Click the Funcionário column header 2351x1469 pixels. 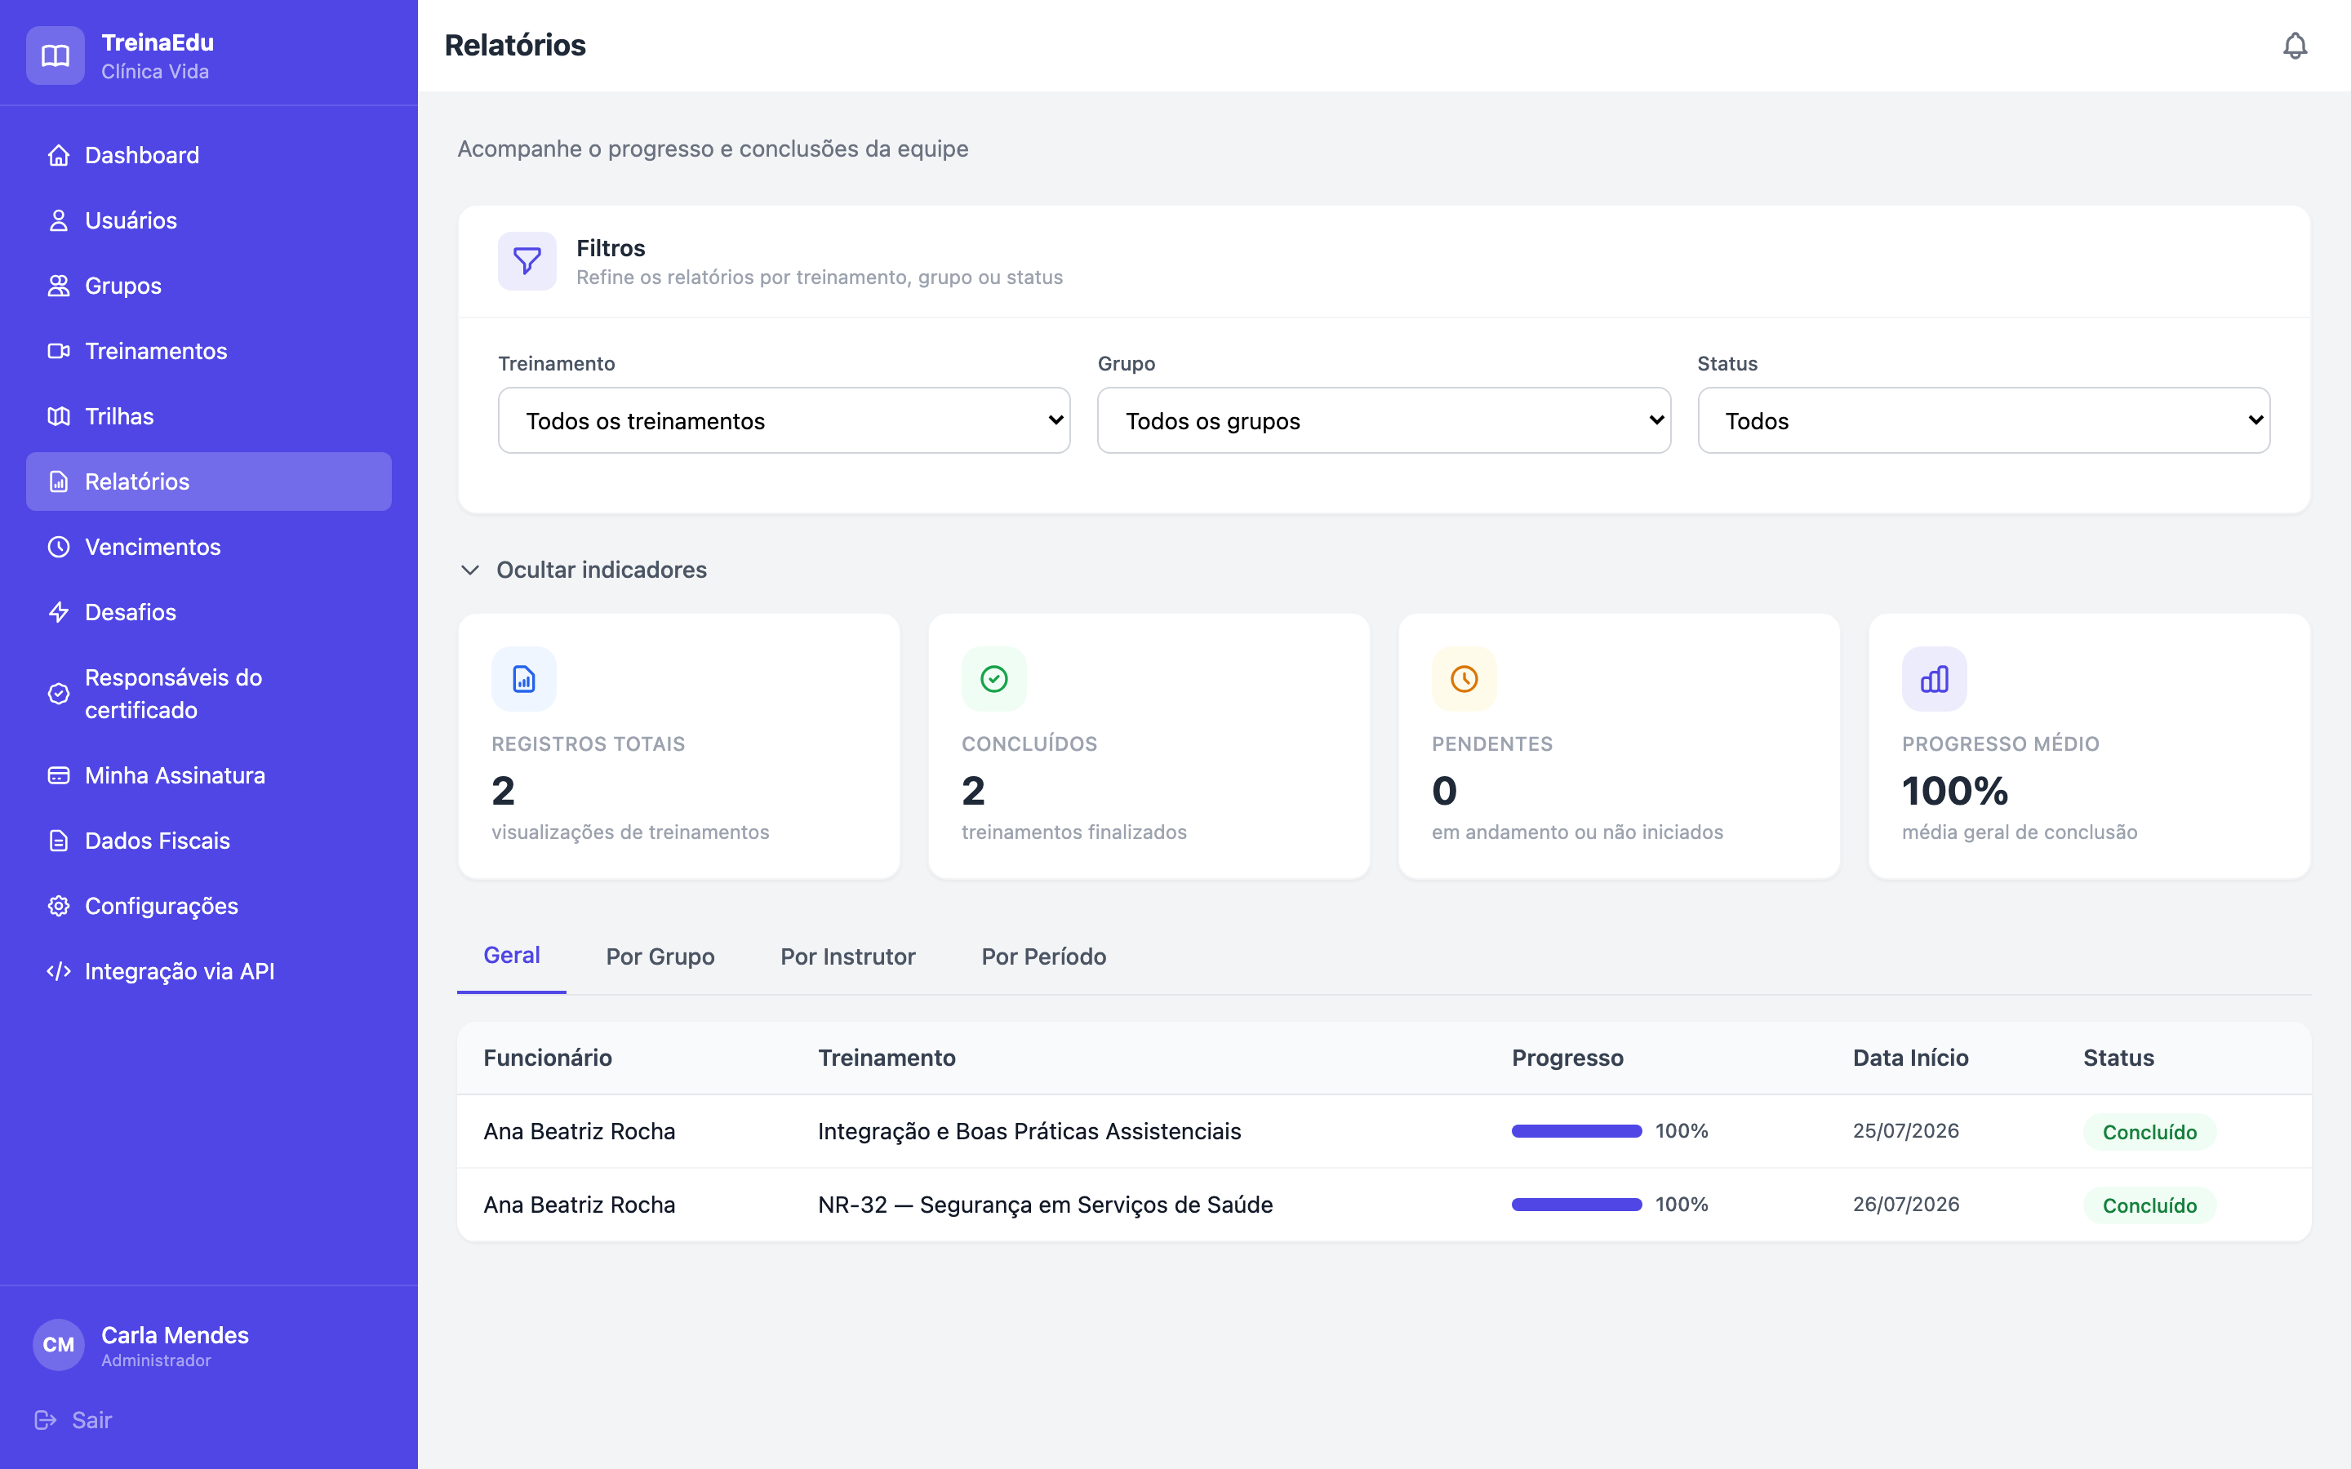[x=548, y=1058]
